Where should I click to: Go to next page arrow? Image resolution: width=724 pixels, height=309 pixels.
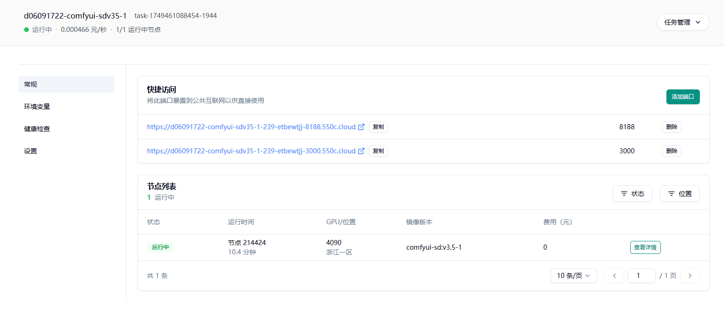pos(690,276)
